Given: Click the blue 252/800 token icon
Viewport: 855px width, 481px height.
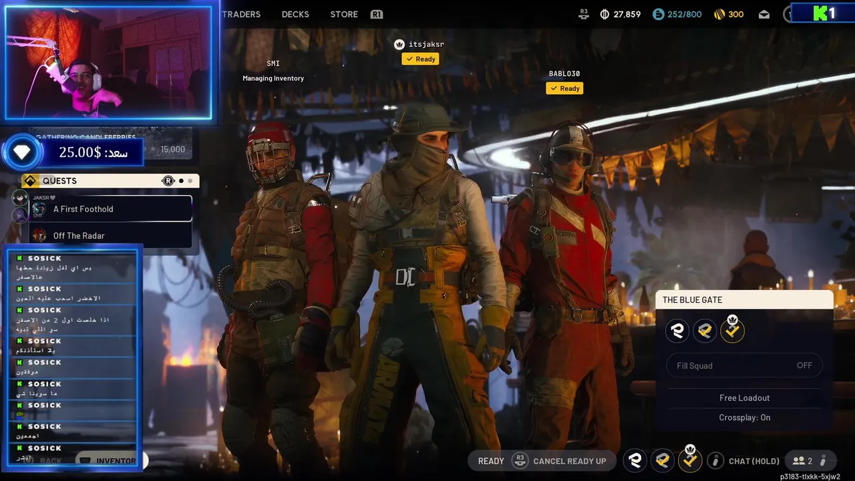Looking at the screenshot, I should coord(659,14).
